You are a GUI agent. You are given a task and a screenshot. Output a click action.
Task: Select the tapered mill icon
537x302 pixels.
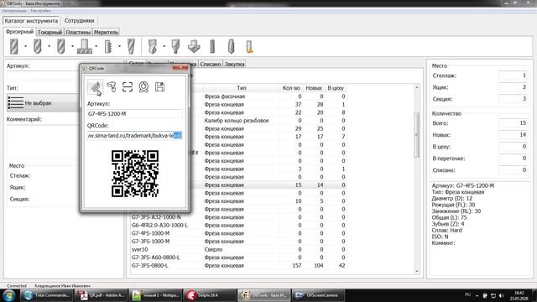tap(131, 46)
